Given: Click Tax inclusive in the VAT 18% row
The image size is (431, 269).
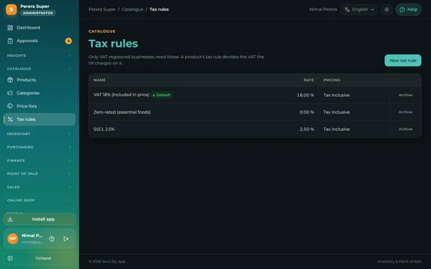Looking at the screenshot, I should click(336, 95).
